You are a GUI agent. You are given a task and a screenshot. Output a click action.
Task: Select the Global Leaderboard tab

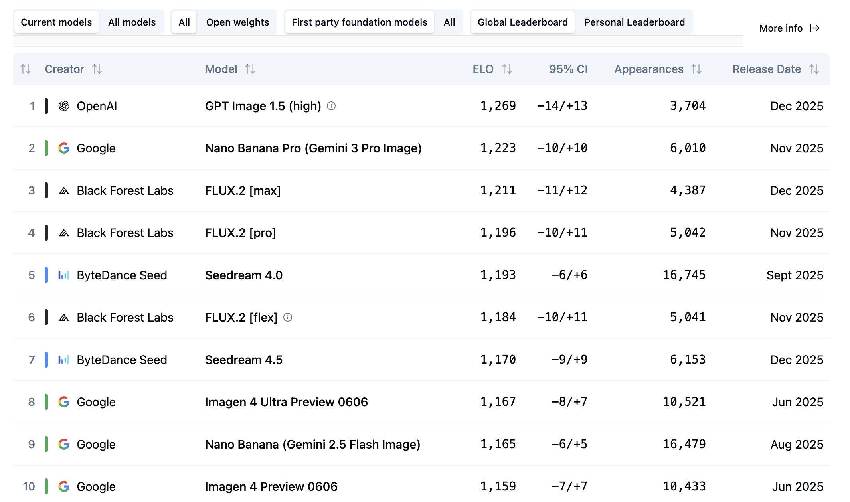[522, 22]
